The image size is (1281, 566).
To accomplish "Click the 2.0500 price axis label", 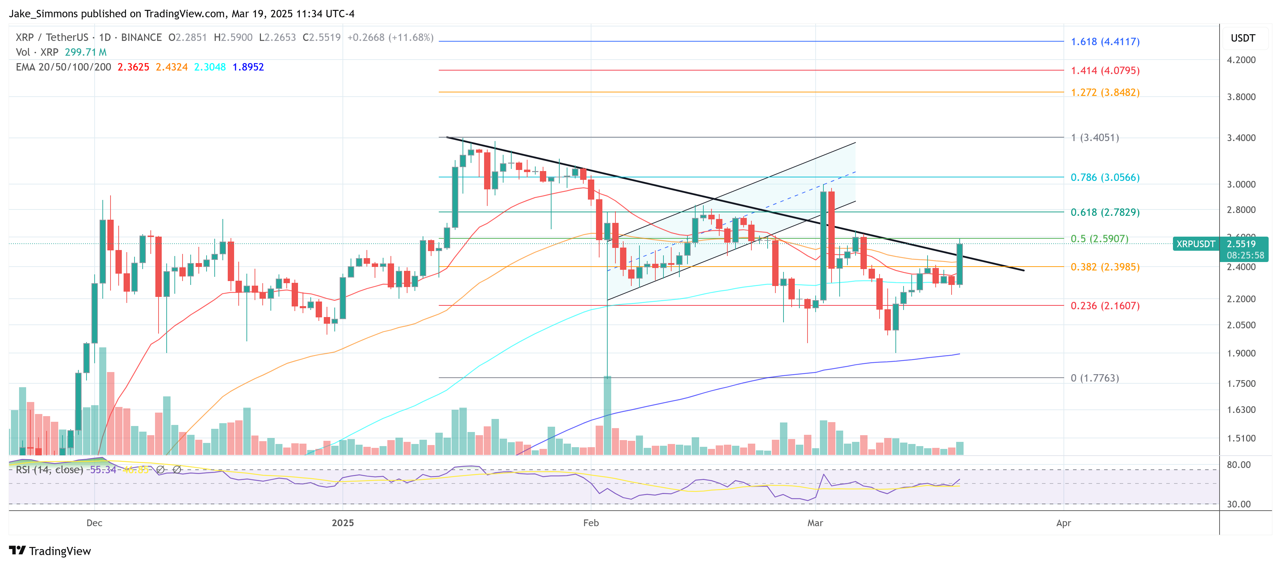I will (1241, 325).
